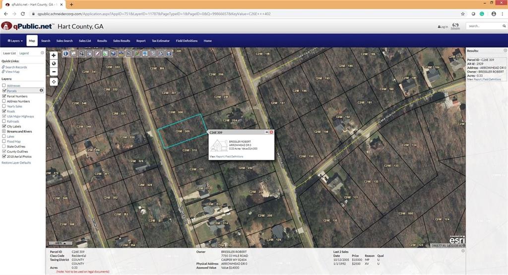Screen dimensions: 508x275
Task: Expand the Streams and Rivers layer group
Action: 4,132
